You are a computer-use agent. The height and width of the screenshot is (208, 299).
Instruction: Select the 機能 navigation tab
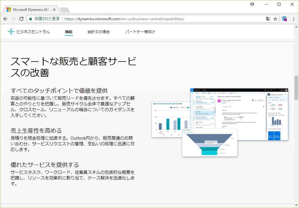(69, 32)
